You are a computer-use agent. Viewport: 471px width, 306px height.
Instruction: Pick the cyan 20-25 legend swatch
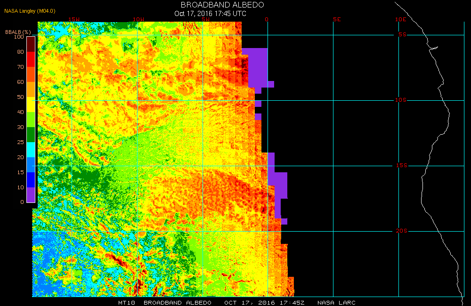coord(31,150)
